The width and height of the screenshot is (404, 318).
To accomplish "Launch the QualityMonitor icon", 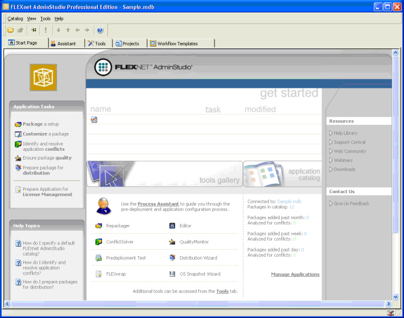I will (172, 242).
